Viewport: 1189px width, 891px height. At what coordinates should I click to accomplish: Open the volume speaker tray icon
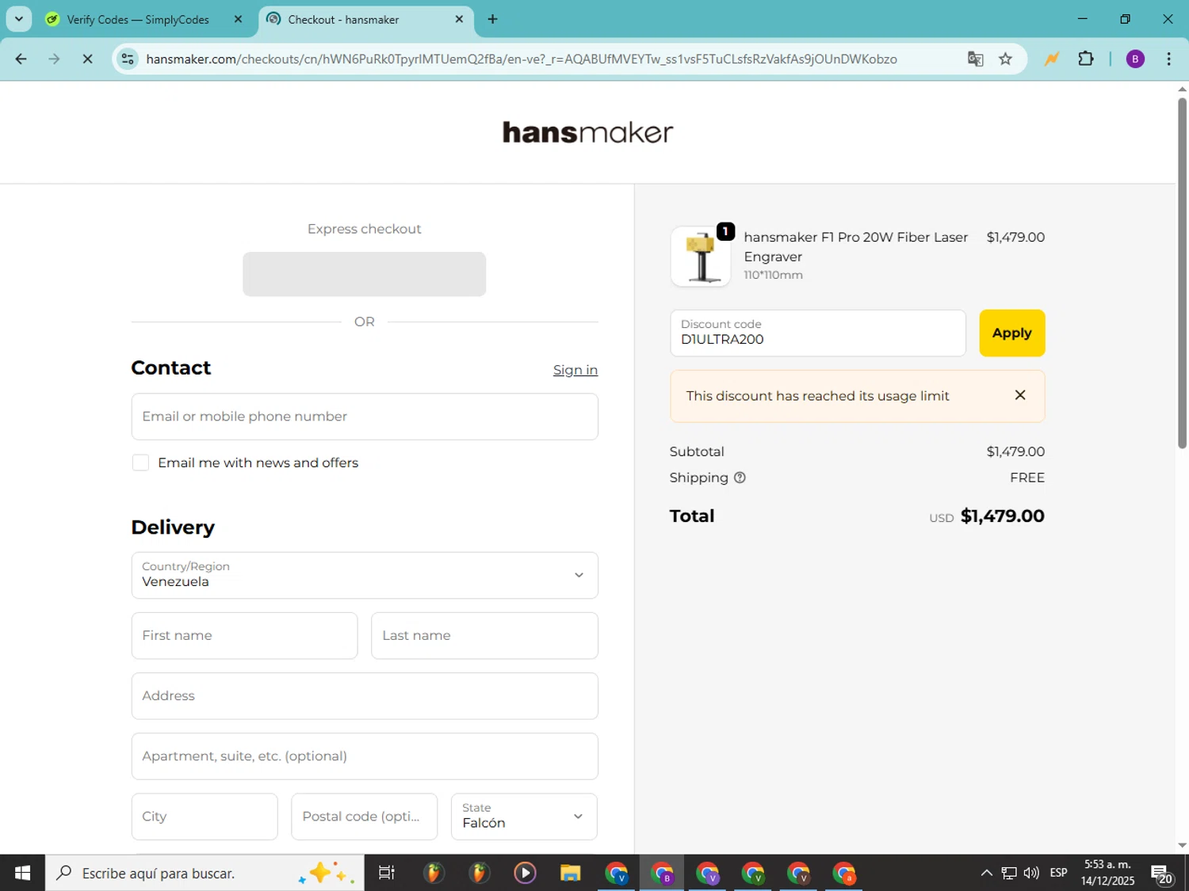tap(1031, 873)
